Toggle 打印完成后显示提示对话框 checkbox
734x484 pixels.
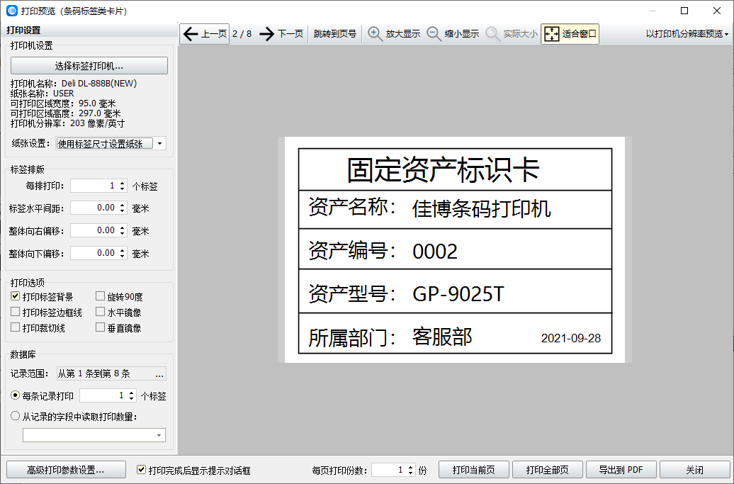(141, 470)
